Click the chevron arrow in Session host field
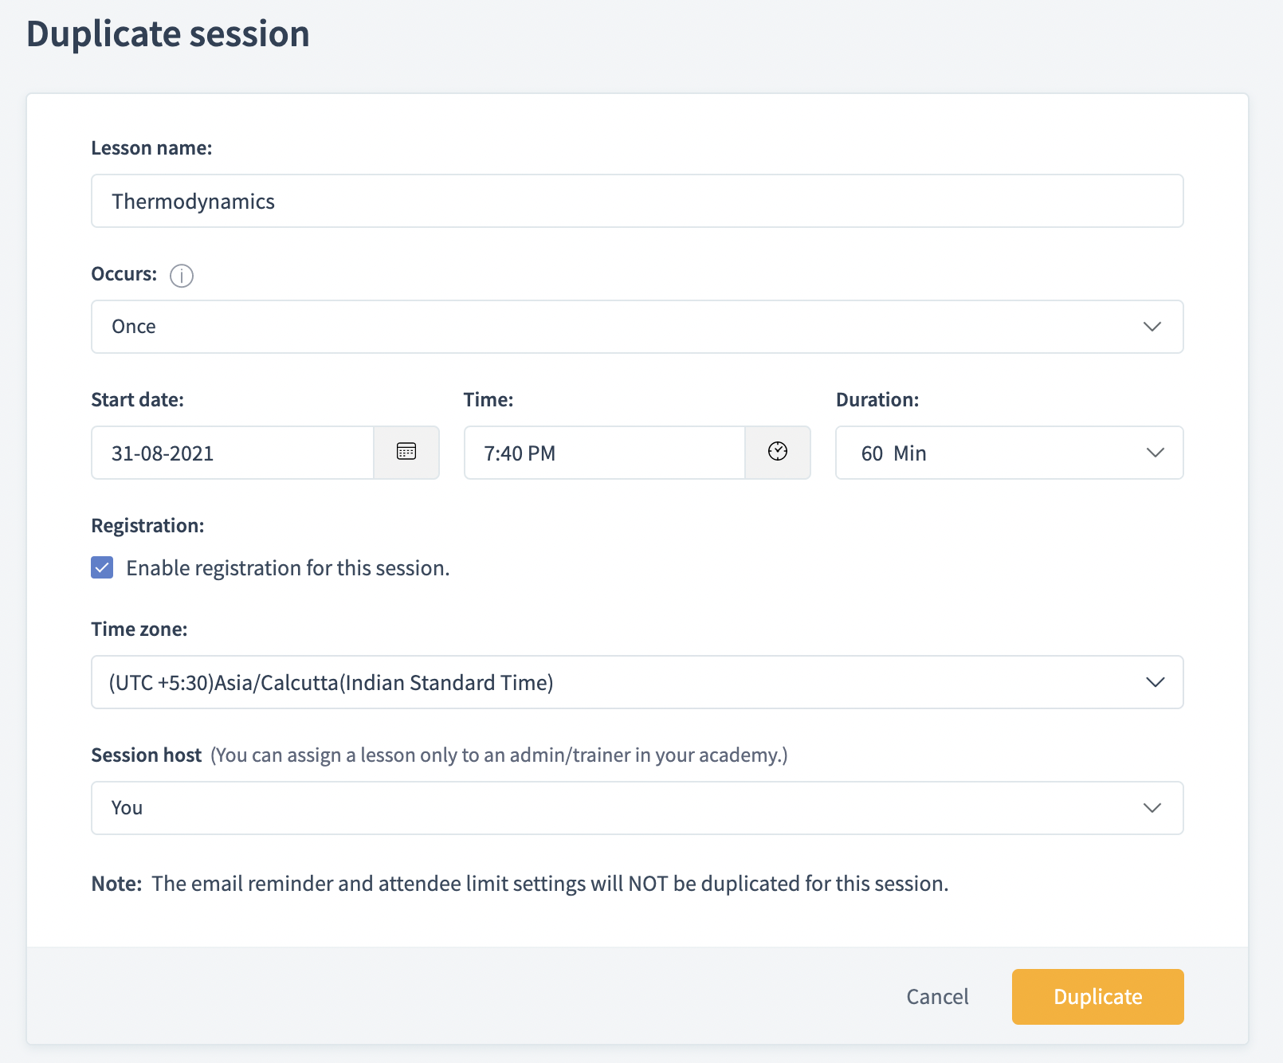 1152,808
